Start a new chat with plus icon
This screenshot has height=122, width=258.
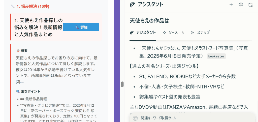click(x=231, y=5)
